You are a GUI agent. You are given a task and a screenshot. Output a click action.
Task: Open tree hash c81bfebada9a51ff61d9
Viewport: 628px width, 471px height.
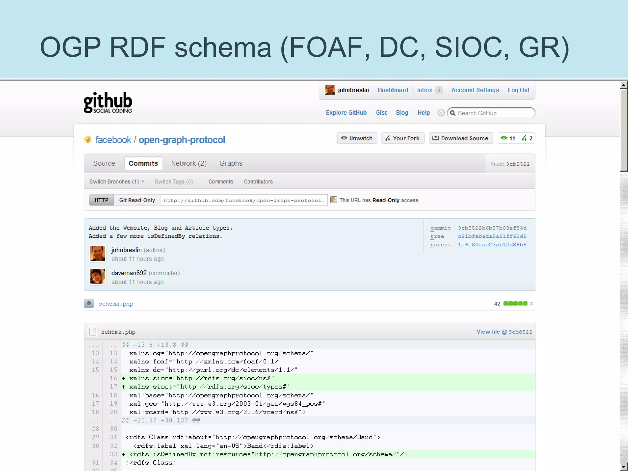pos(492,236)
